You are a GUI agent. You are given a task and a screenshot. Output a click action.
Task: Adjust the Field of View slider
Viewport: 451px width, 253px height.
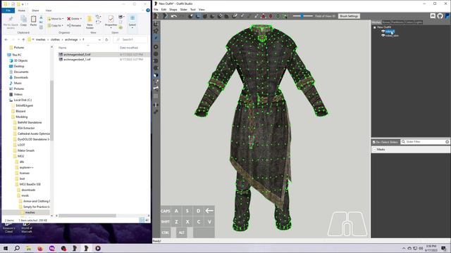302,16
